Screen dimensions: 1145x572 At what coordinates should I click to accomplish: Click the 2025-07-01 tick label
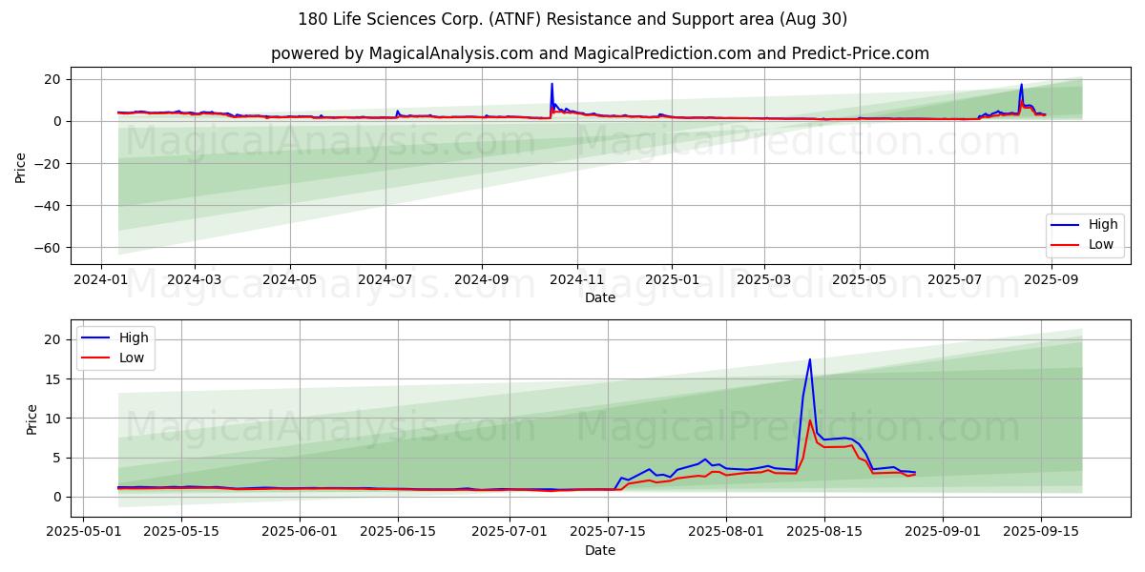509,533
